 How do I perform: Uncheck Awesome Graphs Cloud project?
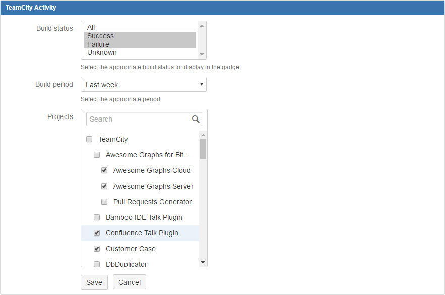pos(104,170)
